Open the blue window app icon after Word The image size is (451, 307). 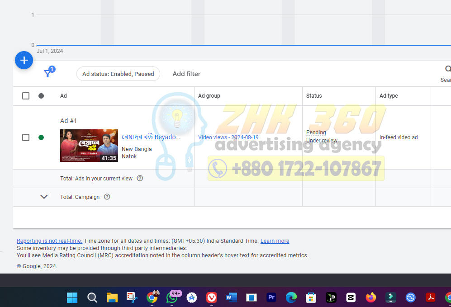252,298
